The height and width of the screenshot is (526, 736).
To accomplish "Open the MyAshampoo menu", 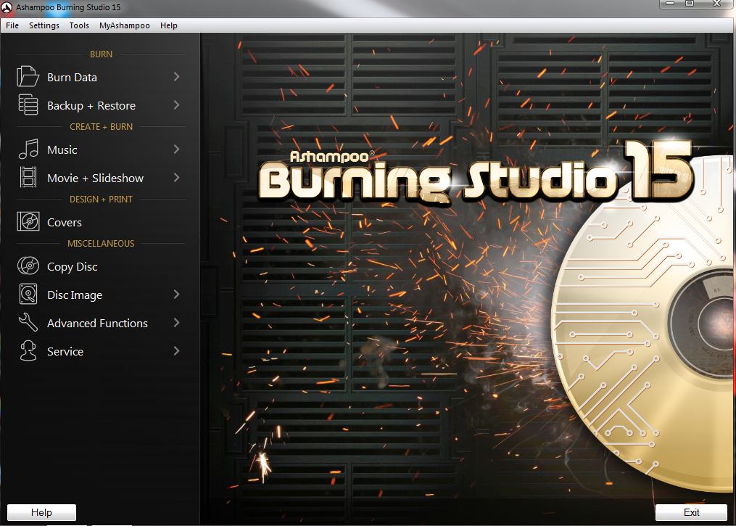I will pos(125,25).
